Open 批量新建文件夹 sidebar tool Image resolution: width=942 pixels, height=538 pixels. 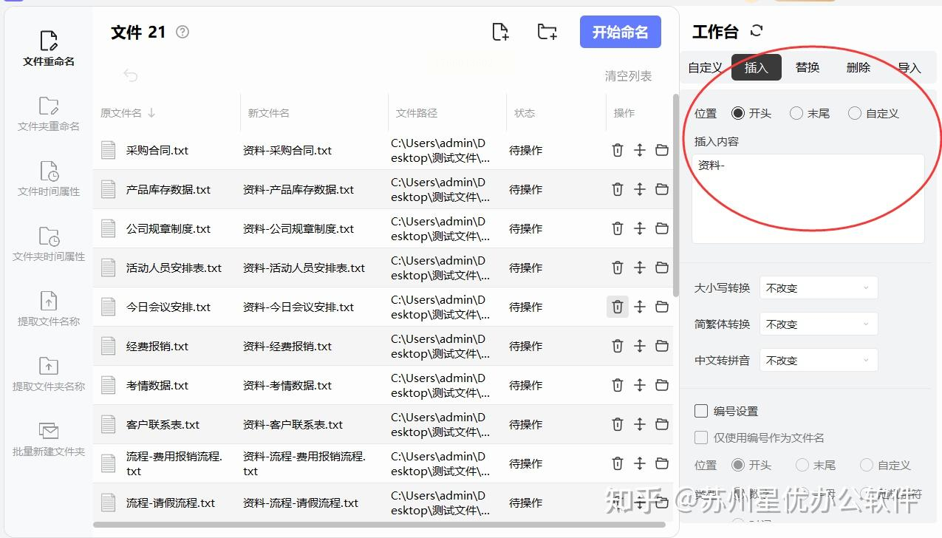(49, 439)
